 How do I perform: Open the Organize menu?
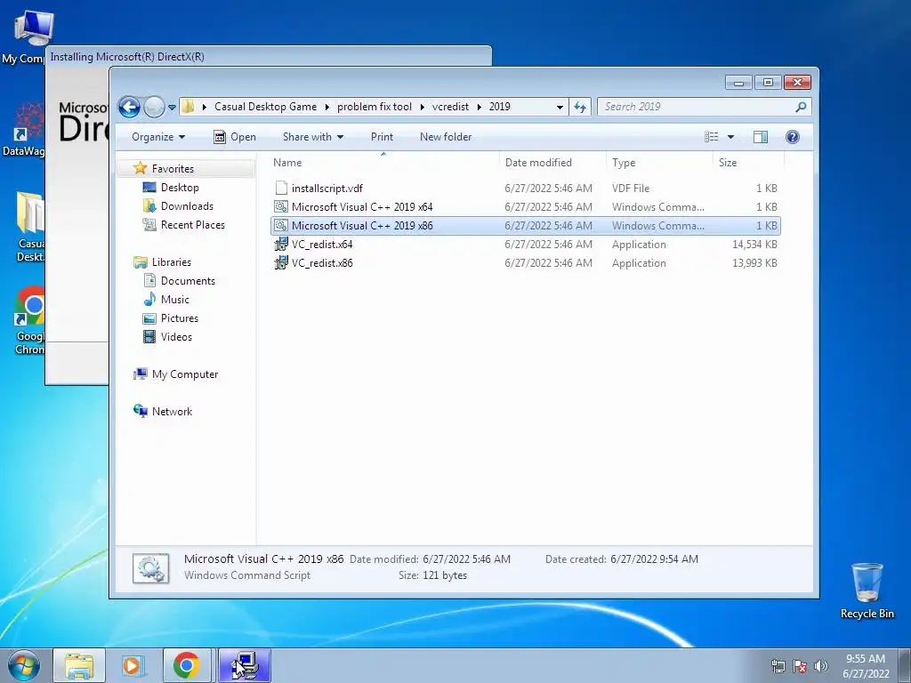coord(158,137)
